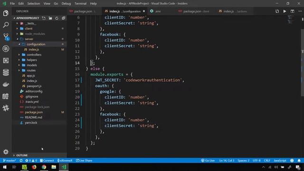Open .travis.yml in the file tree

pos(32,102)
